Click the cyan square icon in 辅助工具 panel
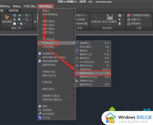This screenshot has width=153, height=125. click(x=15, y=24)
